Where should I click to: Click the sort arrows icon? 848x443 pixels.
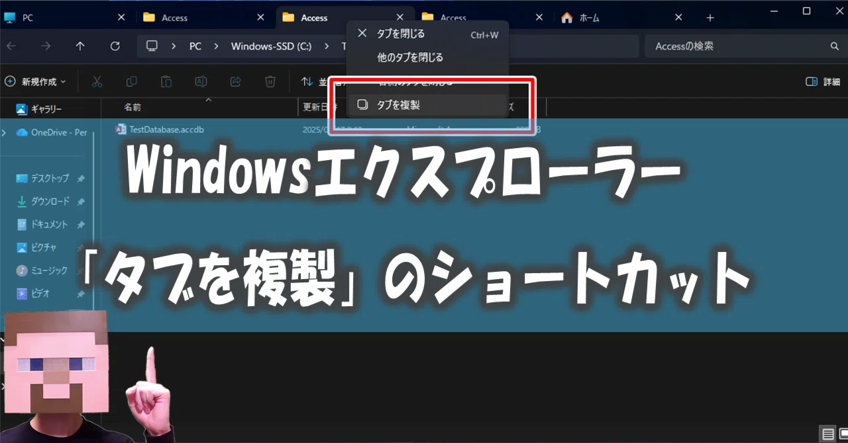(307, 81)
